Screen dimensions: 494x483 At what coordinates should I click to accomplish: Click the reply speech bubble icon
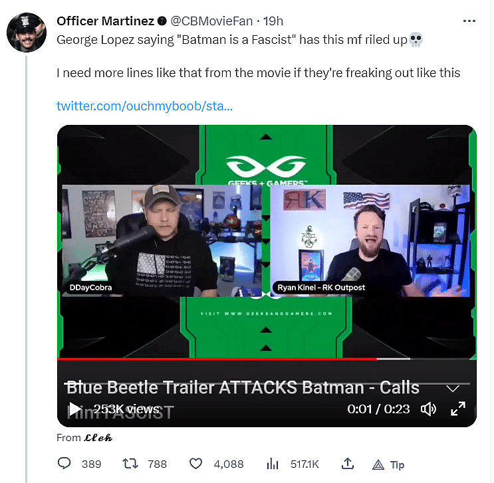coord(64,464)
